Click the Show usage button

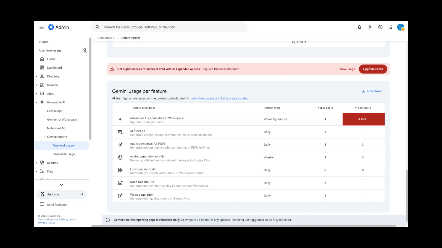(346, 69)
